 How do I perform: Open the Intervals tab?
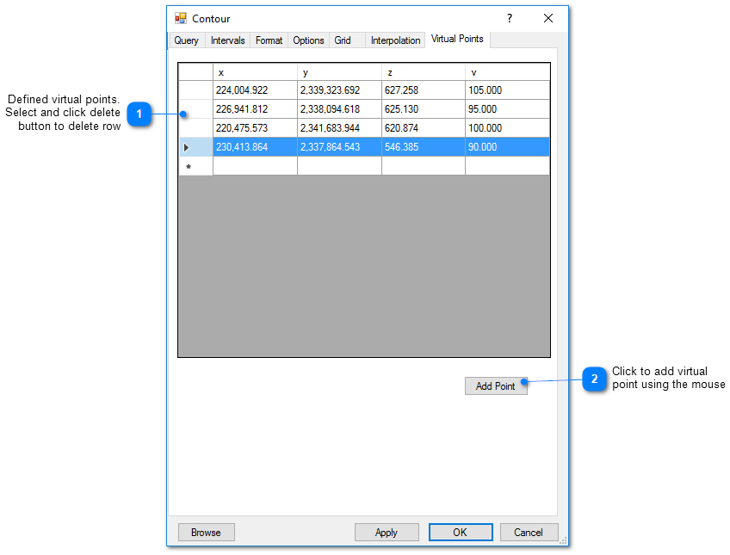pyautogui.click(x=227, y=40)
